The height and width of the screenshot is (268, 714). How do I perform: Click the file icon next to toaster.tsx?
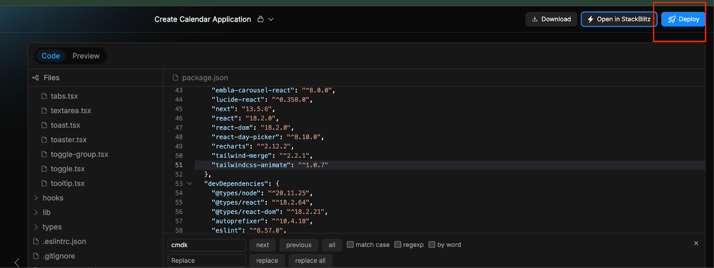pos(44,140)
